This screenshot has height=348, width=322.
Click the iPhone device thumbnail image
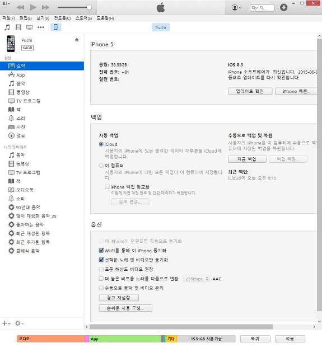pyautogui.click(x=11, y=44)
